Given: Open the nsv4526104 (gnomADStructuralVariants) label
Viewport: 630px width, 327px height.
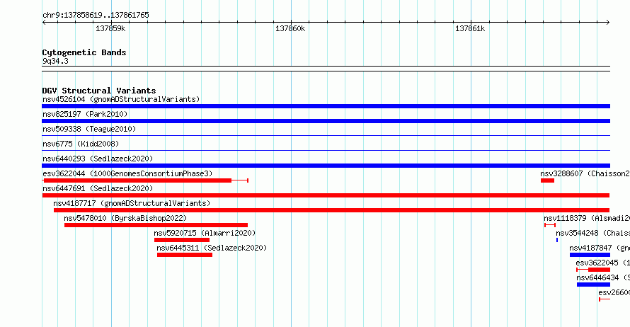Looking at the screenshot, I should pos(121,99).
